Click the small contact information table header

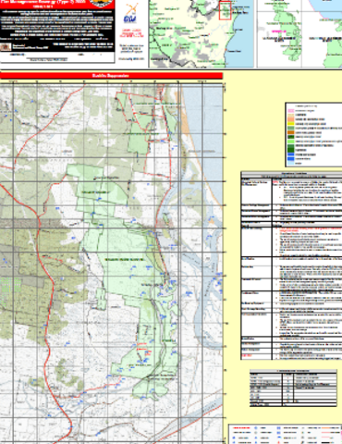(293, 371)
